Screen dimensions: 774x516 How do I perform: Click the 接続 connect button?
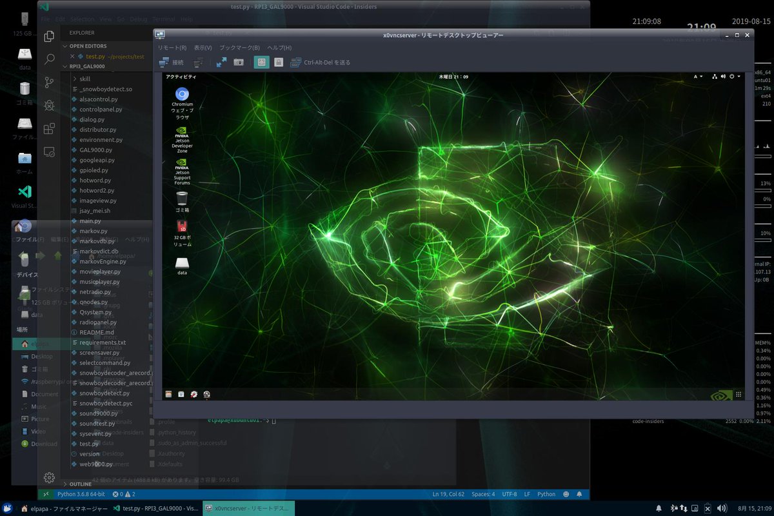coord(171,62)
